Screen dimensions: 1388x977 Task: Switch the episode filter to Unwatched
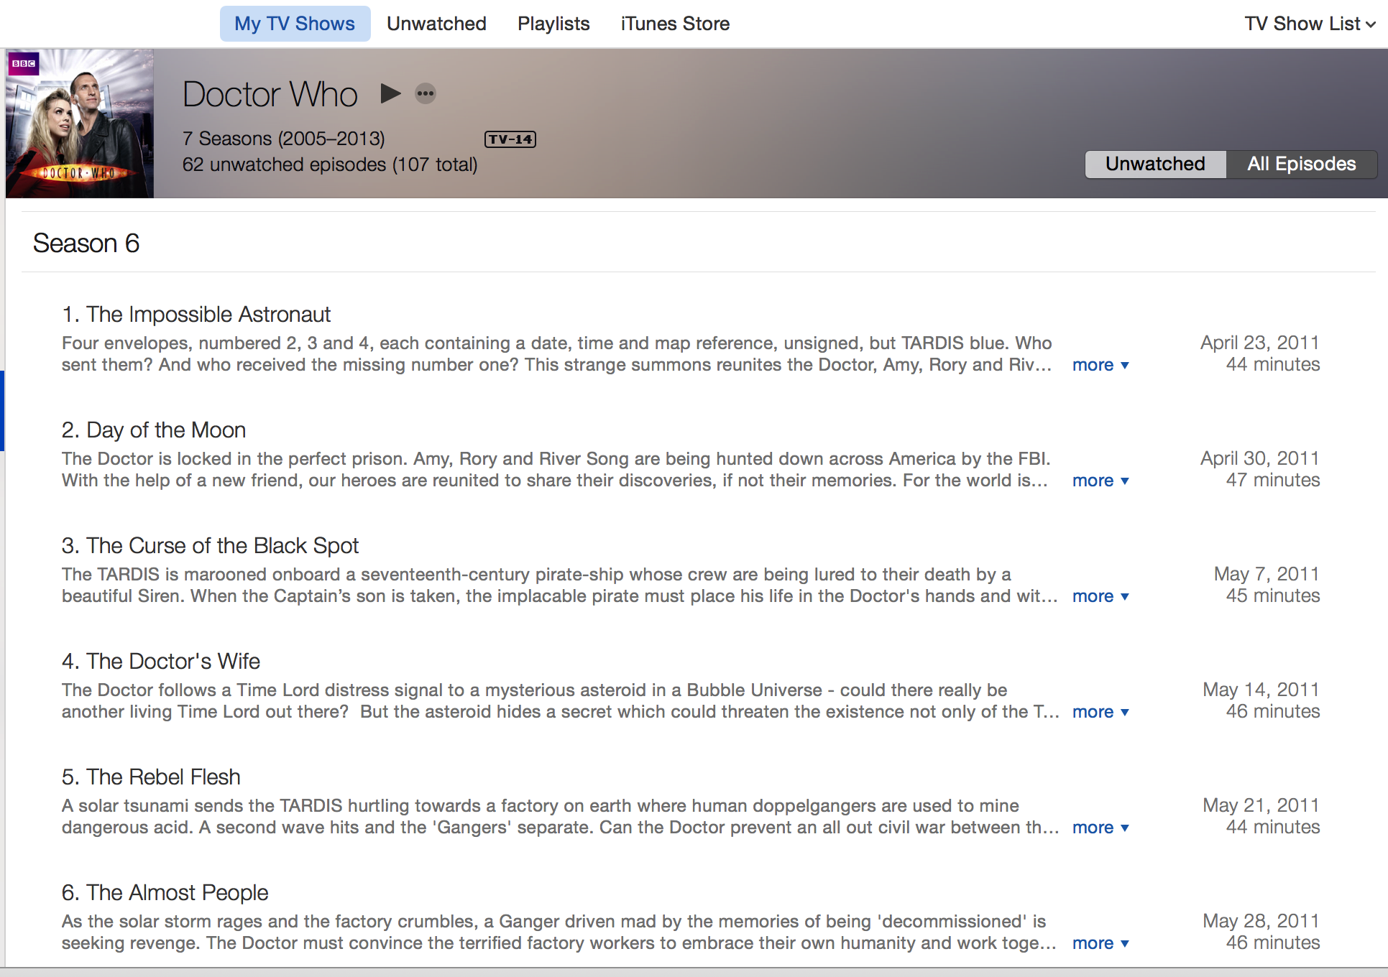pos(1154,164)
